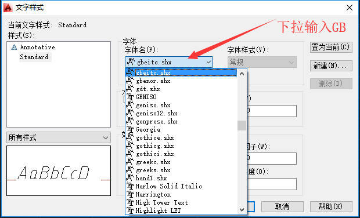Screen dimensions: 360x218
Task: Click the 宽度因子(W) input field
Action: [272, 158]
